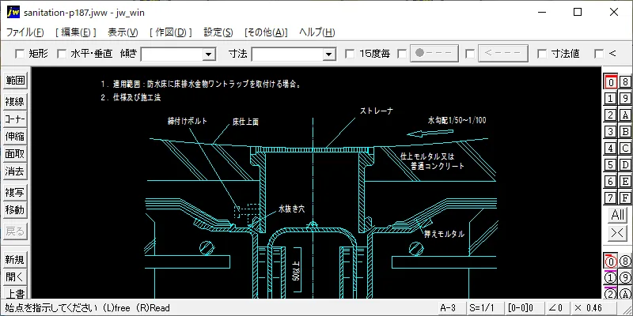Enable the 矩形 rectangle checkbox

[x=19, y=54]
